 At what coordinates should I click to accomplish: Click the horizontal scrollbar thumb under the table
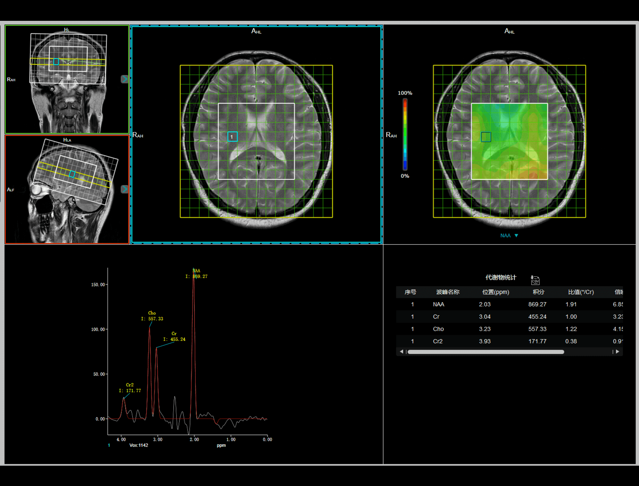(x=486, y=352)
